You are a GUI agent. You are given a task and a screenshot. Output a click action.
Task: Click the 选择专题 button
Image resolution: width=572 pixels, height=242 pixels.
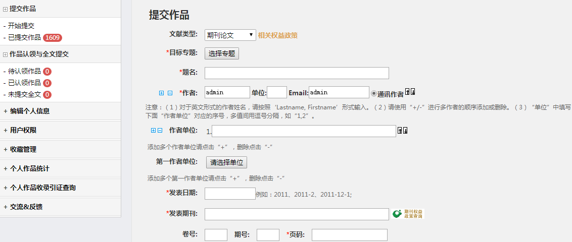222,53
